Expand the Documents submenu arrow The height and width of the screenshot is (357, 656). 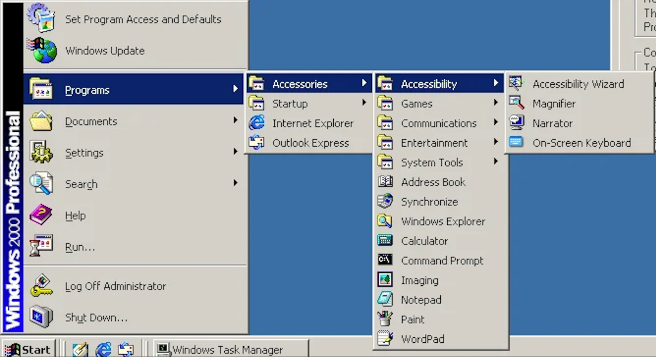pos(235,120)
